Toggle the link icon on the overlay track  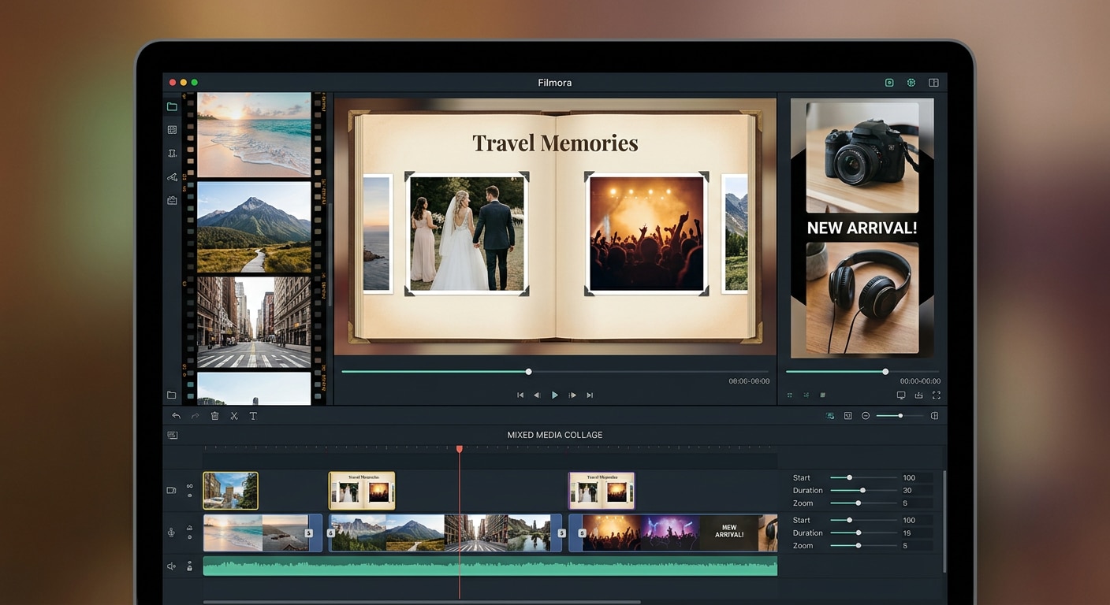pos(189,486)
